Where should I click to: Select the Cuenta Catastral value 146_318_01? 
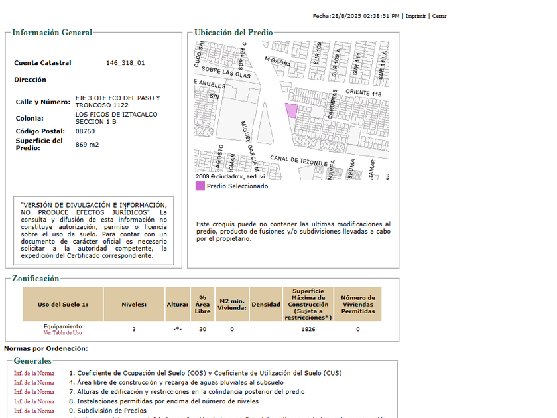[125, 63]
